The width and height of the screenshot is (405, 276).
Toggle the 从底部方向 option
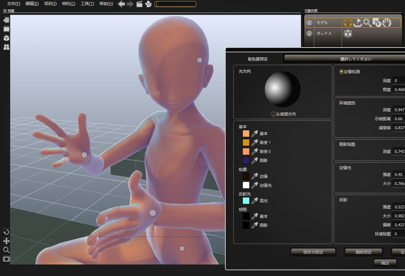(x=273, y=114)
